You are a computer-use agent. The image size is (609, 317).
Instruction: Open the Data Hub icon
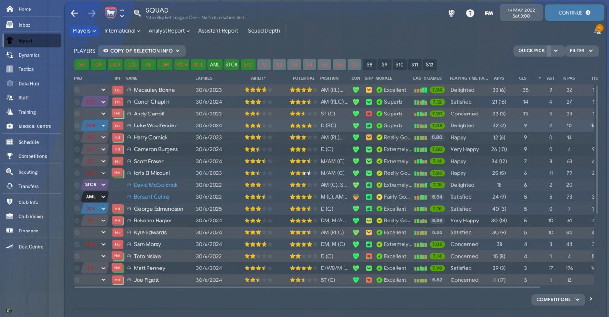click(x=10, y=84)
